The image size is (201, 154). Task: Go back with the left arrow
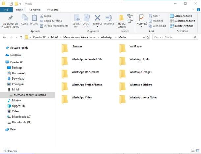[x=4, y=37]
